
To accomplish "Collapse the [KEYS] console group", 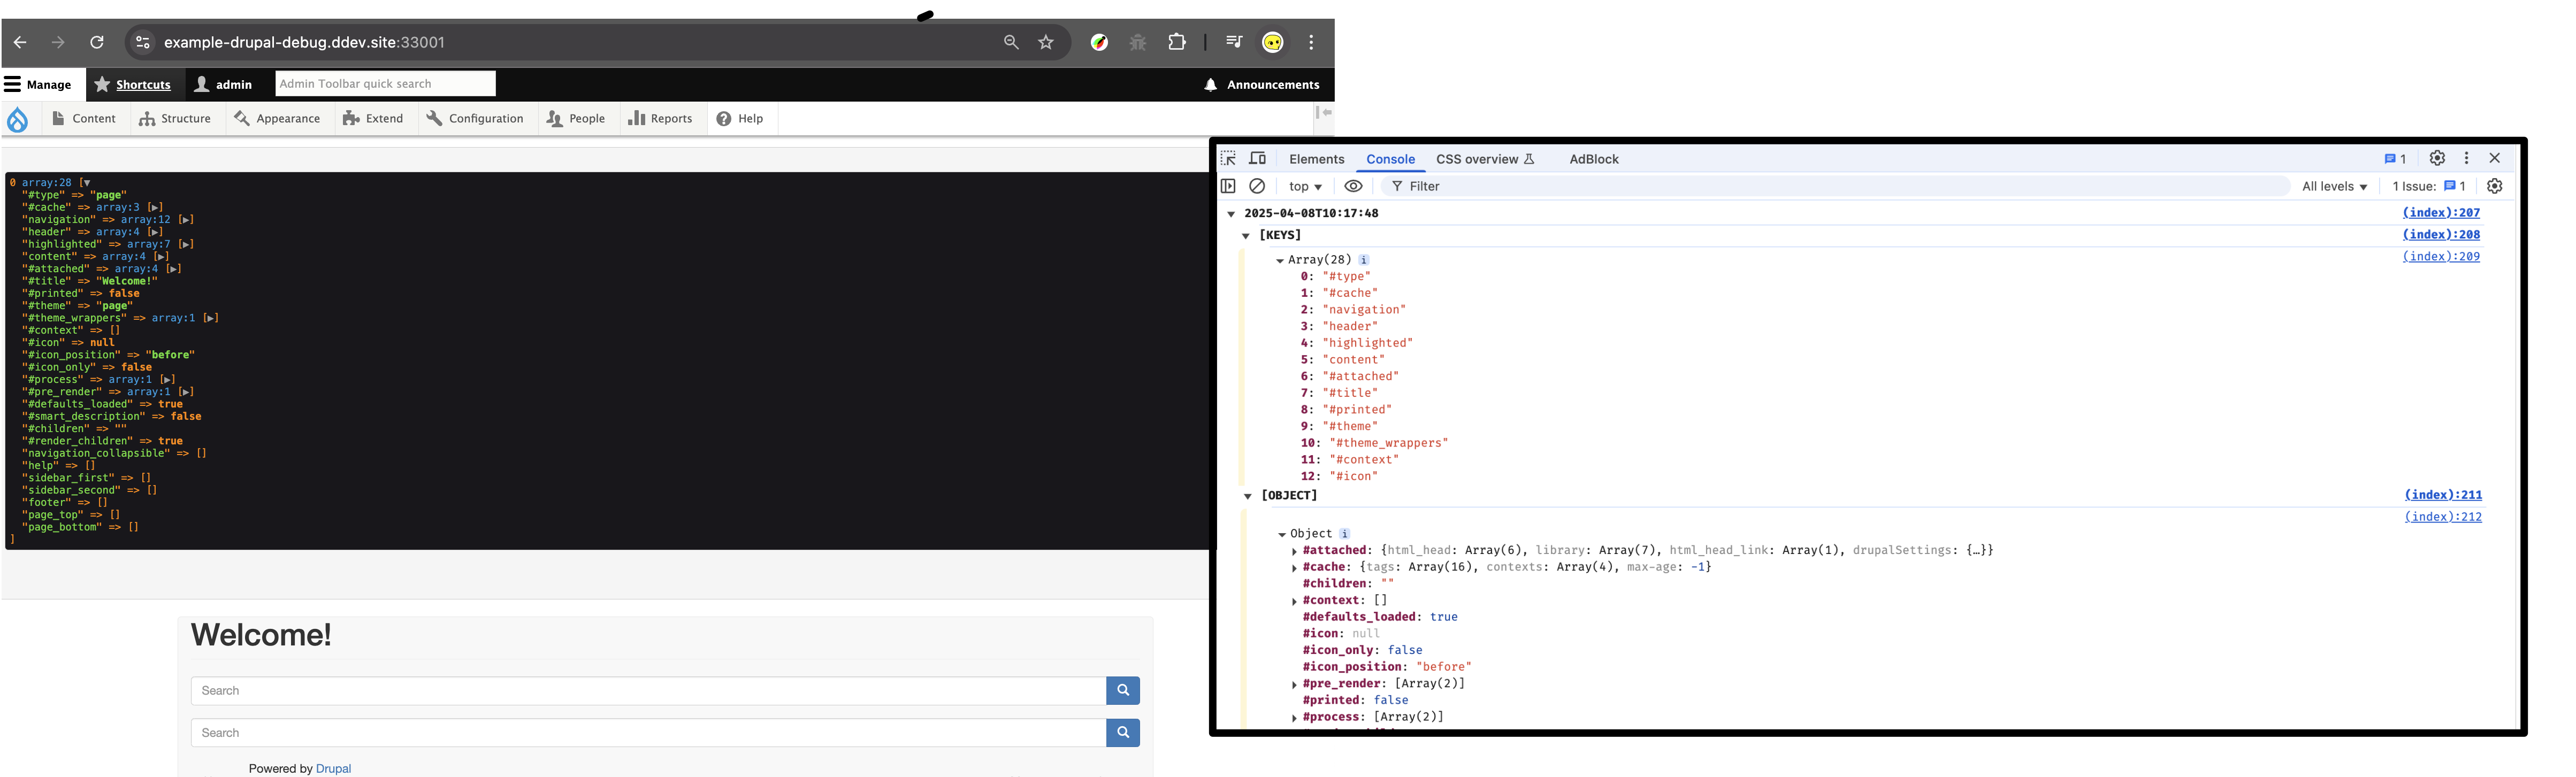I will coord(1245,236).
